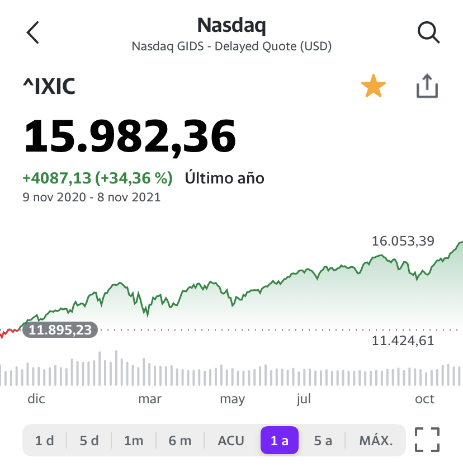Switch chart to 1m range
This screenshot has height=476, width=463.
click(134, 441)
